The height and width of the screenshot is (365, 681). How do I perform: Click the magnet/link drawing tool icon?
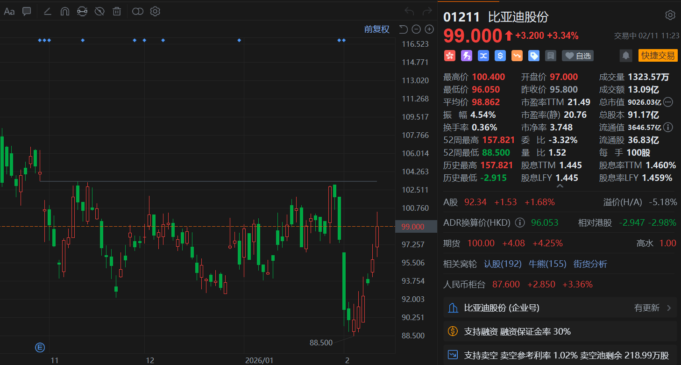click(82, 11)
